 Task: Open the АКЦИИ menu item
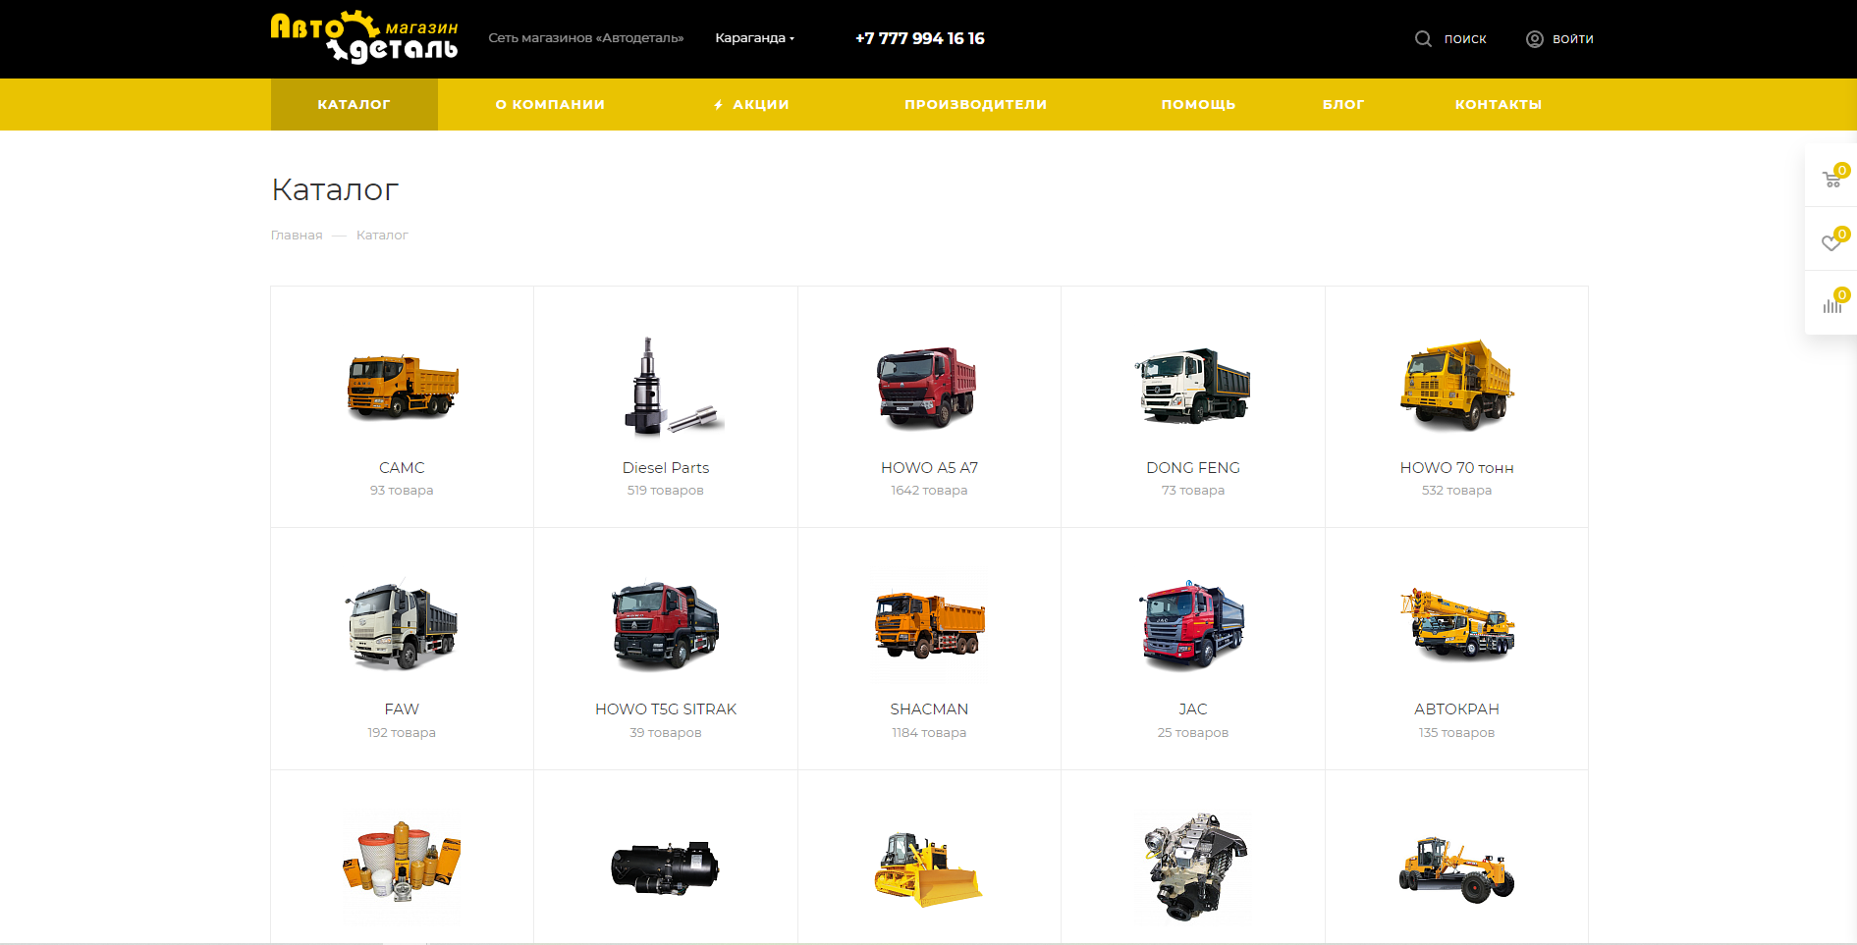(x=761, y=104)
